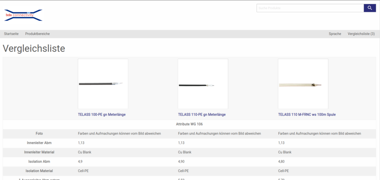Select the Foto row label
The image size is (380, 180).
[39, 133]
